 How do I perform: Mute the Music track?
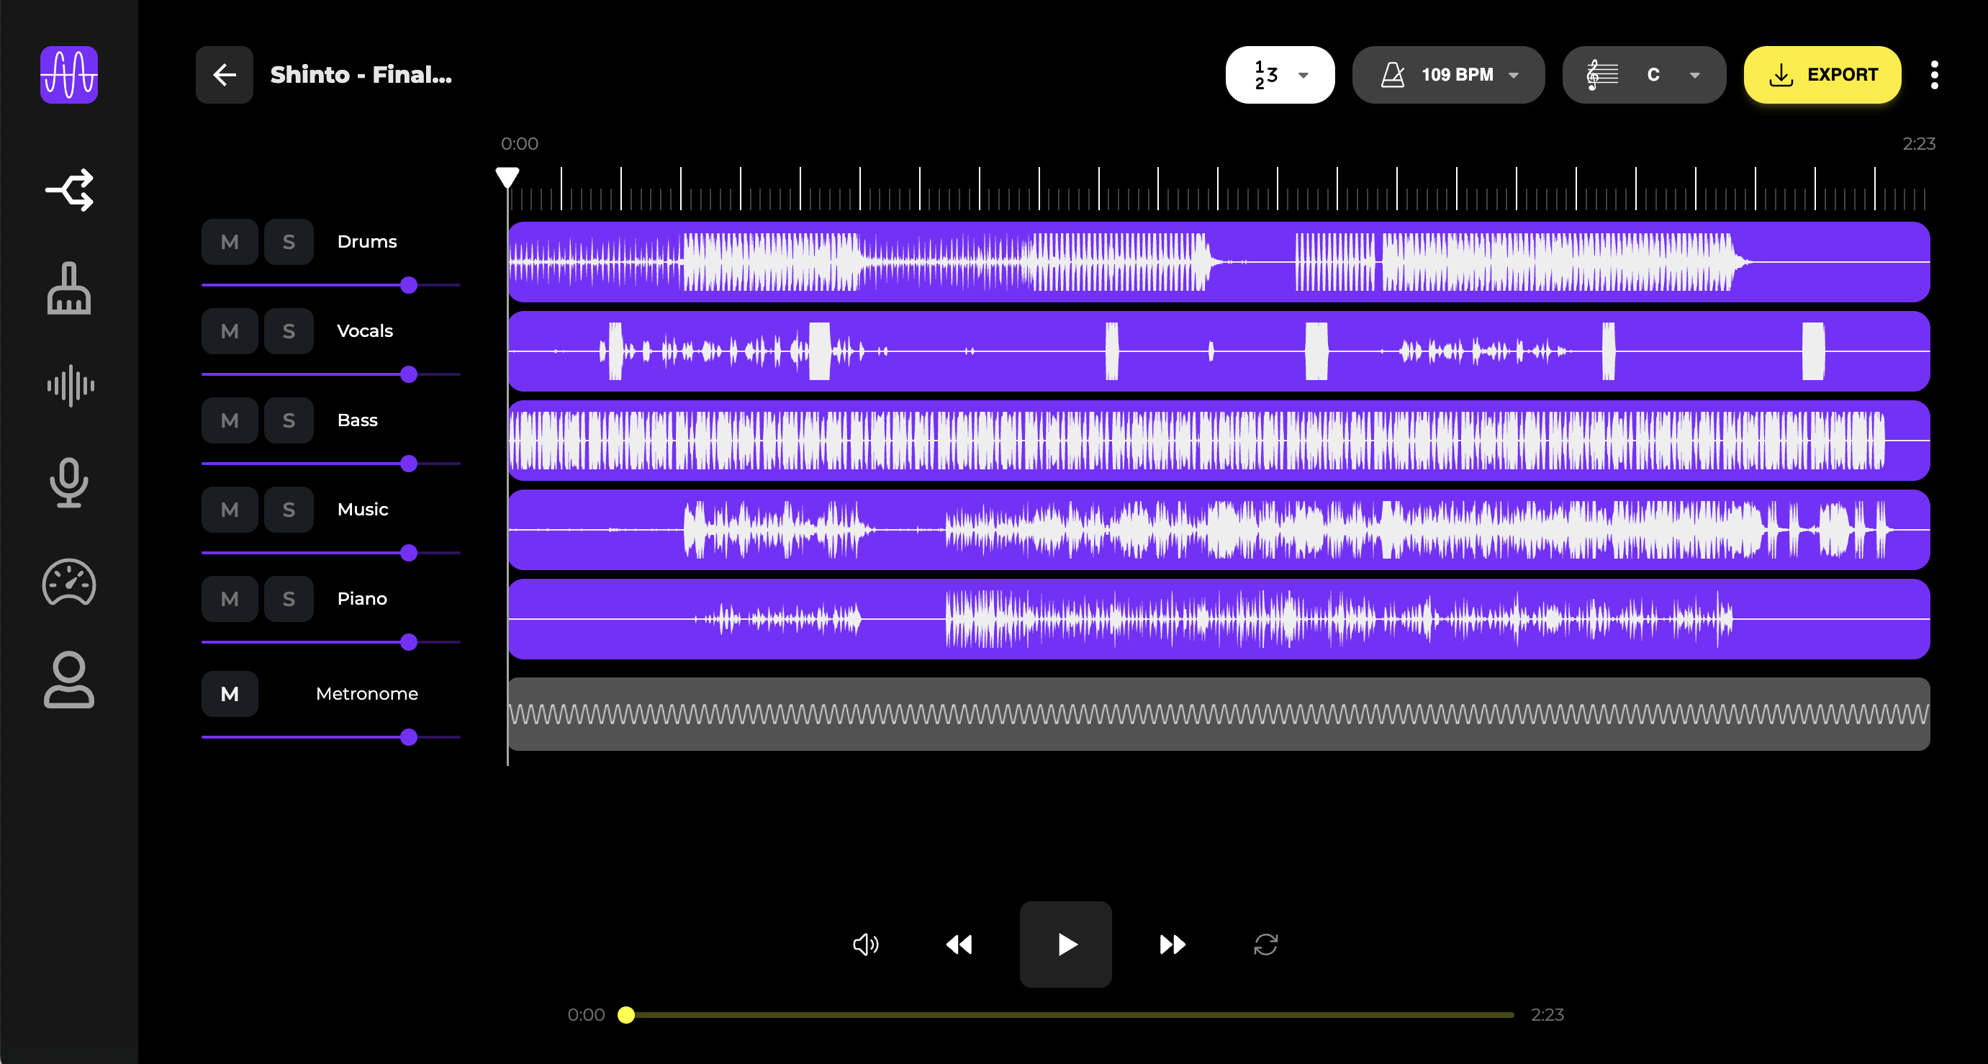pyautogui.click(x=229, y=510)
